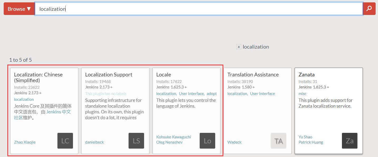378x157 pixels.
Task: Select localization label on Translation Assistance card
Action: 238,94
